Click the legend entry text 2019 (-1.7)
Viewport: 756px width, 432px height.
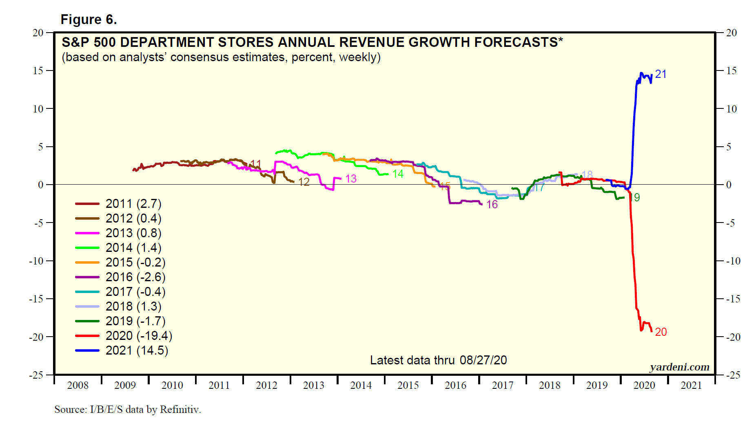click(135, 321)
